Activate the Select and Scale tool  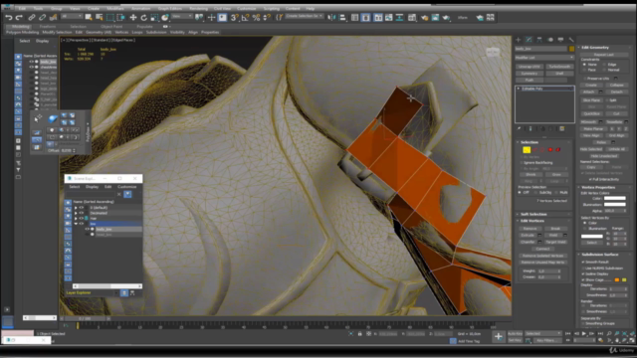(154, 18)
